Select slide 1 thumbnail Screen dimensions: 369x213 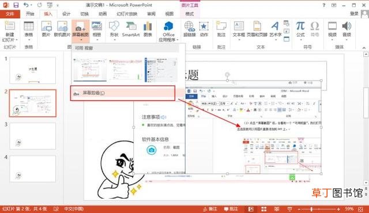pyautogui.click(x=32, y=70)
